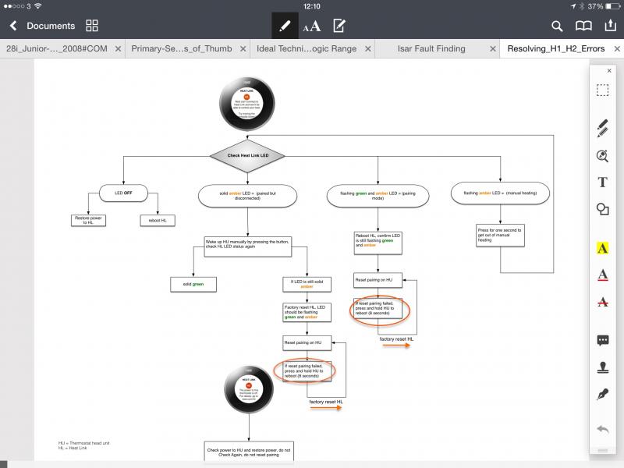This screenshot has height=468, width=624.
Task: Select the yellow highlight text tool
Action: (x=602, y=248)
